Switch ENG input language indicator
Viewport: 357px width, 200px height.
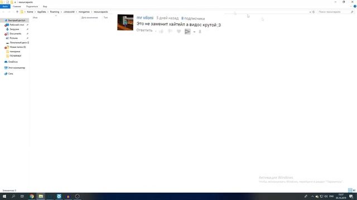(x=331, y=196)
